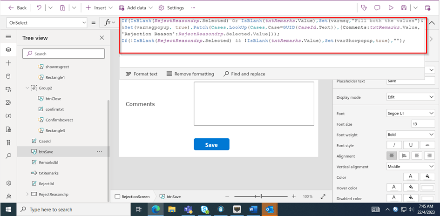
Task: Click the blue Save button on canvas
Action: (x=211, y=145)
